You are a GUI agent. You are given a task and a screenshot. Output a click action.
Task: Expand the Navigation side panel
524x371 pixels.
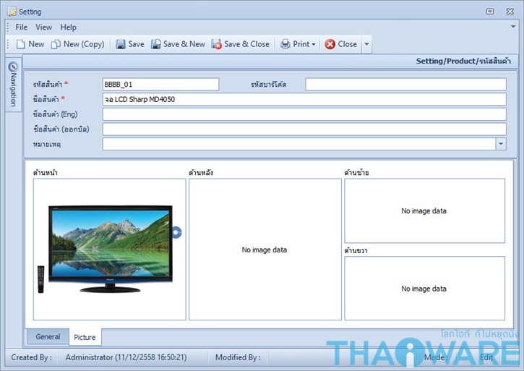[x=13, y=85]
